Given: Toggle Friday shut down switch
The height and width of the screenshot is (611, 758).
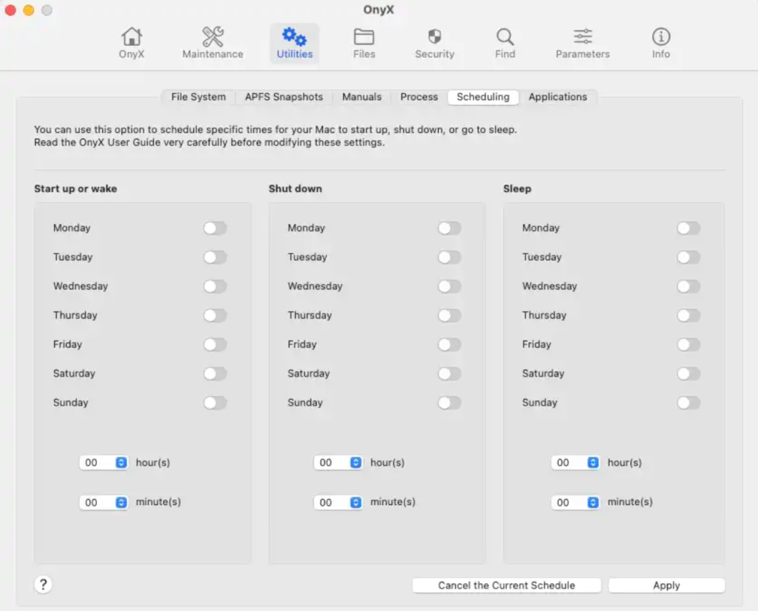Looking at the screenshot, I should pyautogui.click(x=449, y=345).
